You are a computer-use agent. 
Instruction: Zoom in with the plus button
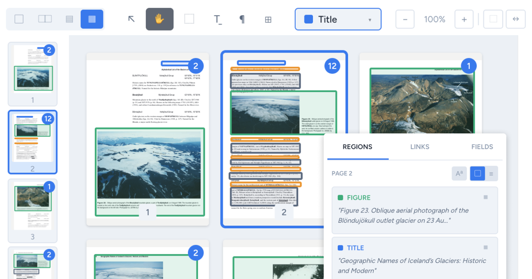pos(464,19)
